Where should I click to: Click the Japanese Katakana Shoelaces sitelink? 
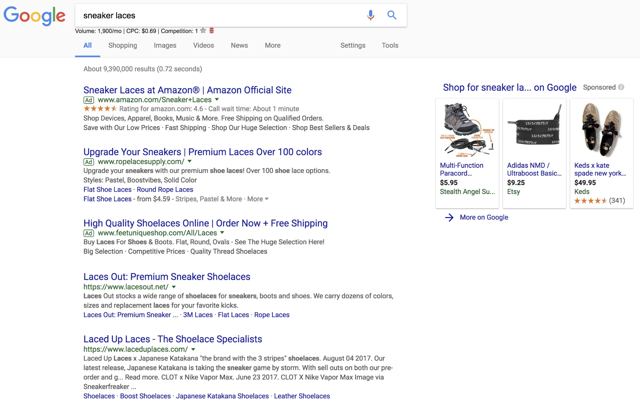(x=222, y=396)
